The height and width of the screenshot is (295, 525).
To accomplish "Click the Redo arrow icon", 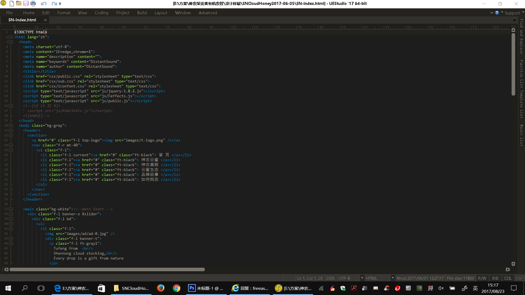I will (x=54, y=3).
